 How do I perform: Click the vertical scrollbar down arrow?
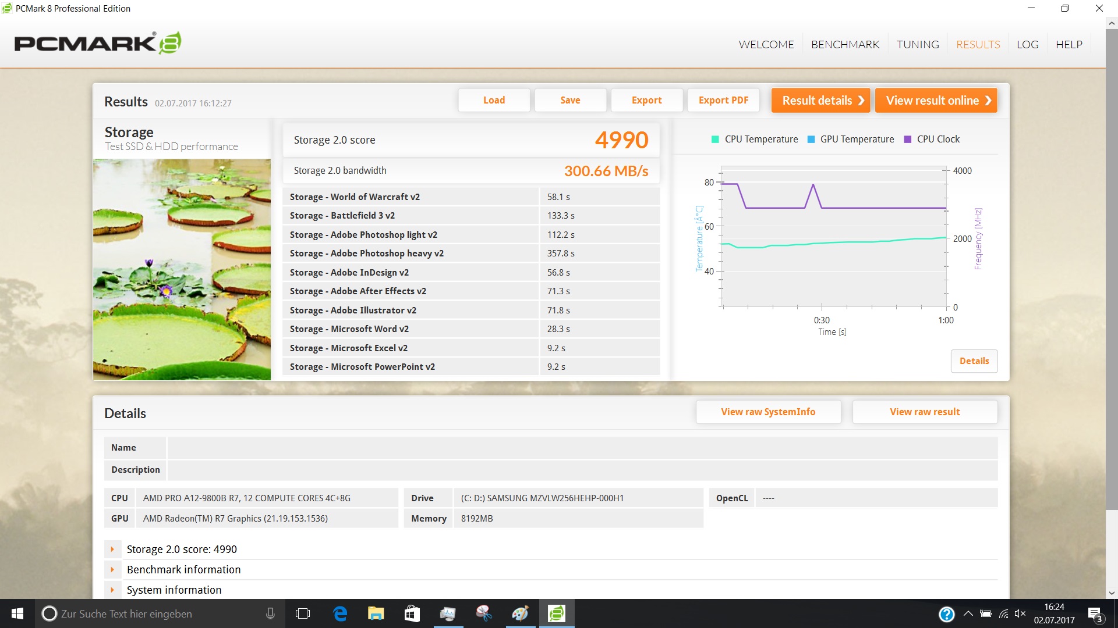(1112, 593)
